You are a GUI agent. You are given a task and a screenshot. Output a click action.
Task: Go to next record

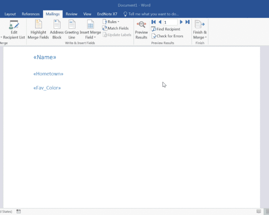pos(181,22)
